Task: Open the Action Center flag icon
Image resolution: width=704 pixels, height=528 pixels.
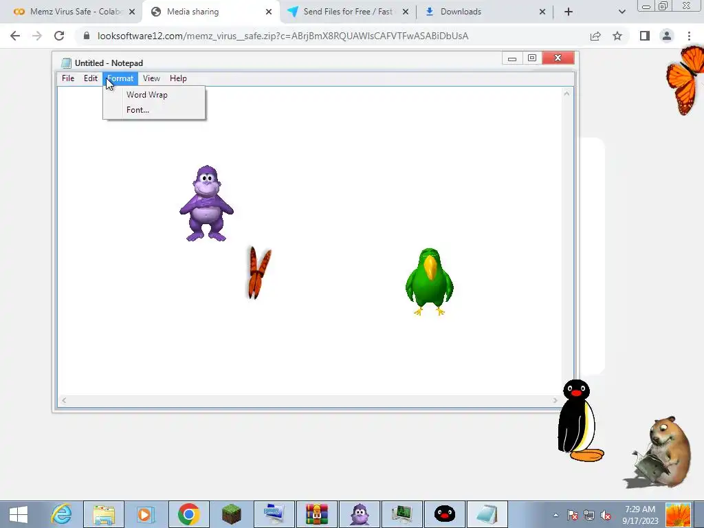Action: 572,515
